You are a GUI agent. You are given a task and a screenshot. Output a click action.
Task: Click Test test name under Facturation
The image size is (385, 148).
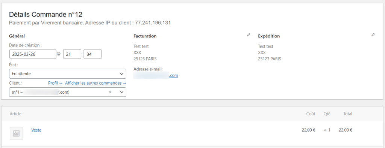pos(141,46)
